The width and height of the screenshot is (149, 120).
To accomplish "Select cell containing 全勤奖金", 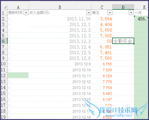I will pos(123,41).
